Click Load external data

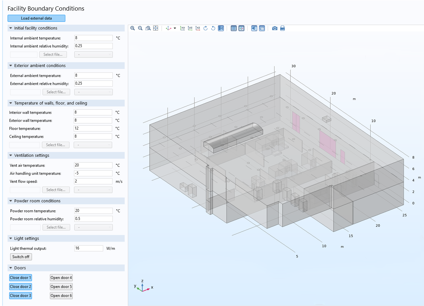[36, 18]
